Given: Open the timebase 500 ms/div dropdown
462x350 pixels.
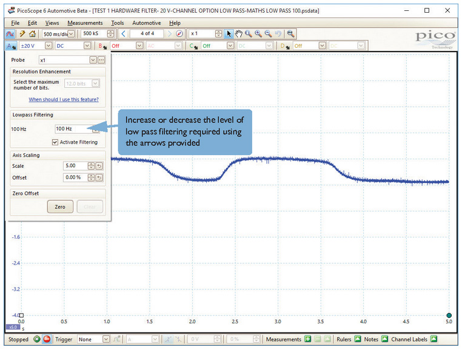Looking at the screenshot, I should 72,34.
